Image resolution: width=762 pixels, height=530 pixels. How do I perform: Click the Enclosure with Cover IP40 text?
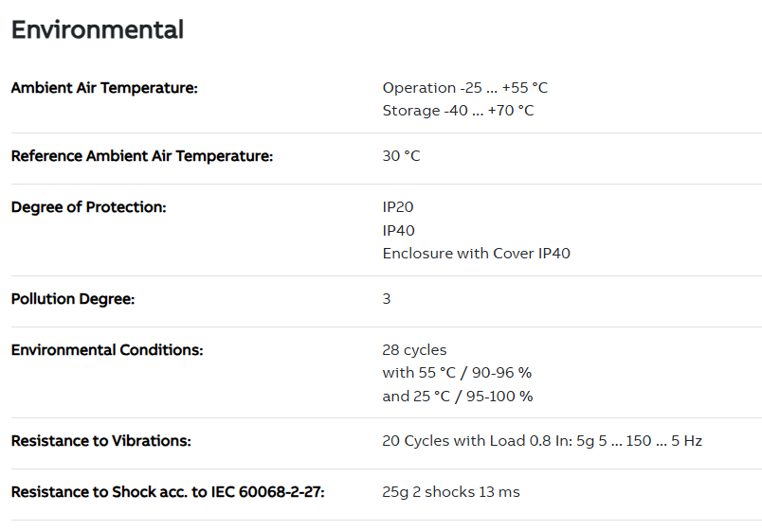click(476, 254)
